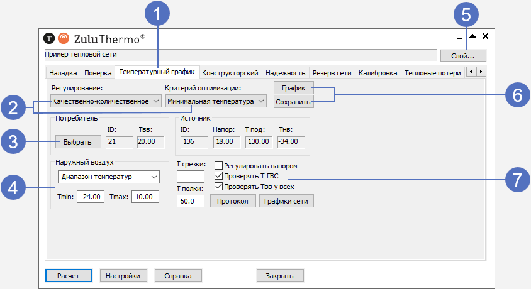
Task: Click the roll-up triangle in title bar
Action: 473,36
